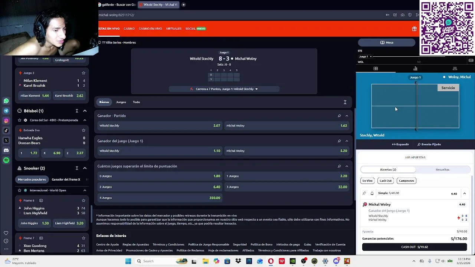The height and width of the screenshot is (267, 475).
Task: Filter bets by En Vivo
Action: pos(367,181)
